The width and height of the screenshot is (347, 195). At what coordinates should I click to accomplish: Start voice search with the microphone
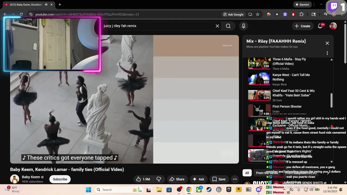pos(243,26)
